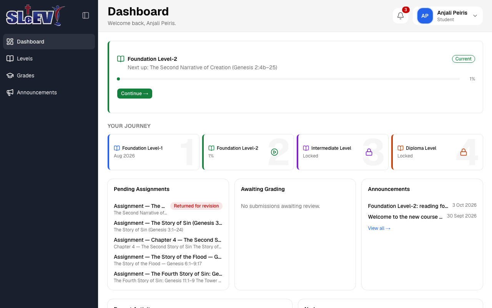Collapse the sidebar using the panel icon
Image resolution: width=492 pixels, height=308 pixels.
point(86,15)
